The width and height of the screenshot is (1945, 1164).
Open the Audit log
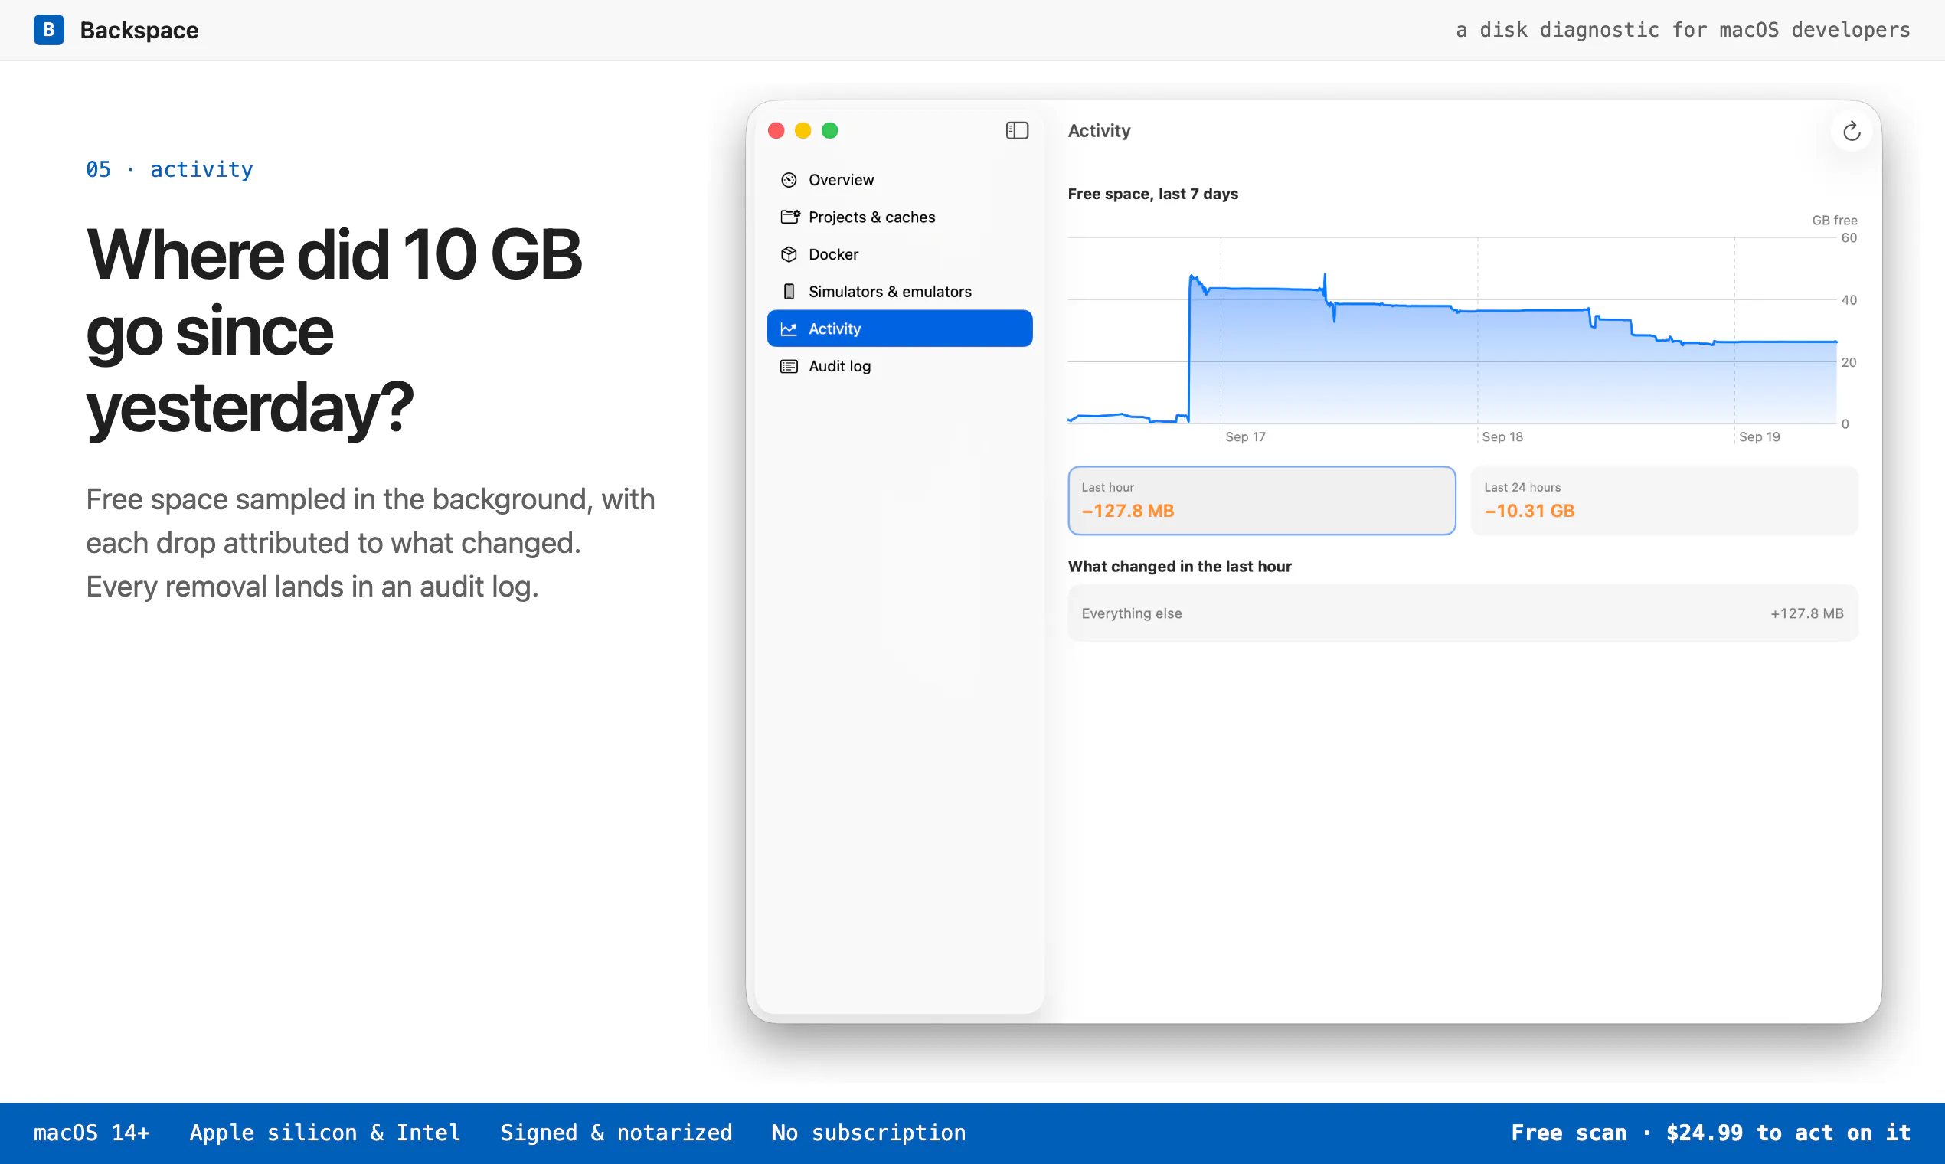point(900,365)
